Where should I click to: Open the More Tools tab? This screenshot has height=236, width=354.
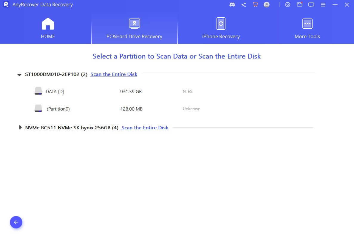click(307, 29)
